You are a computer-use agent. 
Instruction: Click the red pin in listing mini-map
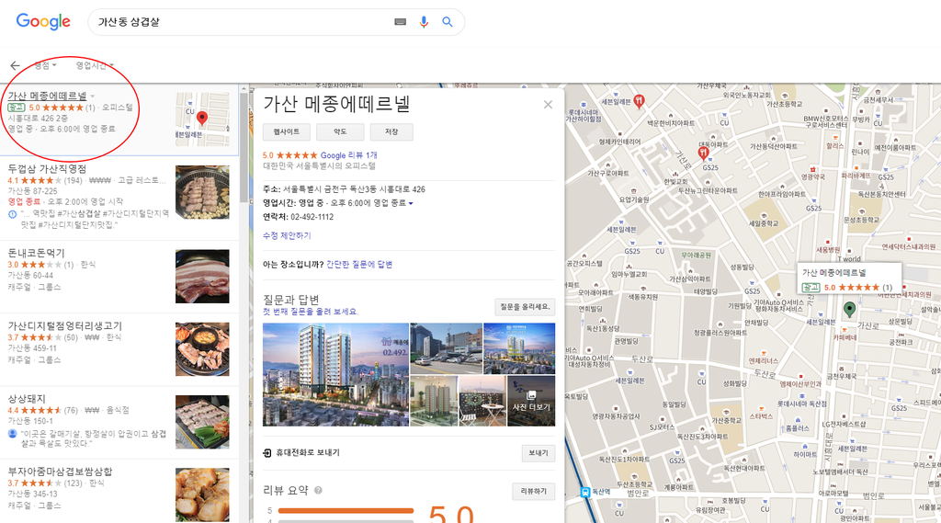coord(202,119)
